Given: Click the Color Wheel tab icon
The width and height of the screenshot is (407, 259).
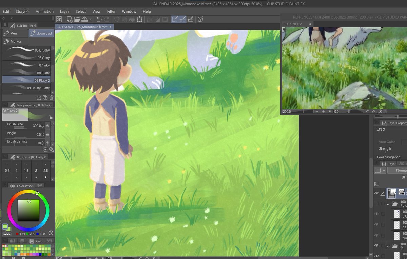Looking at the screenshot, I should tap(12, 186).
